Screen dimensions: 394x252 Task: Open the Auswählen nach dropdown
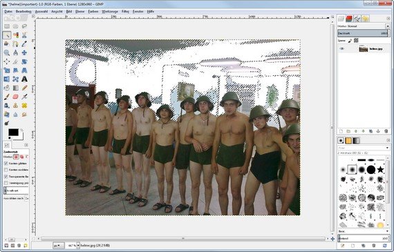pyautogui.click(x=26, y=198)
